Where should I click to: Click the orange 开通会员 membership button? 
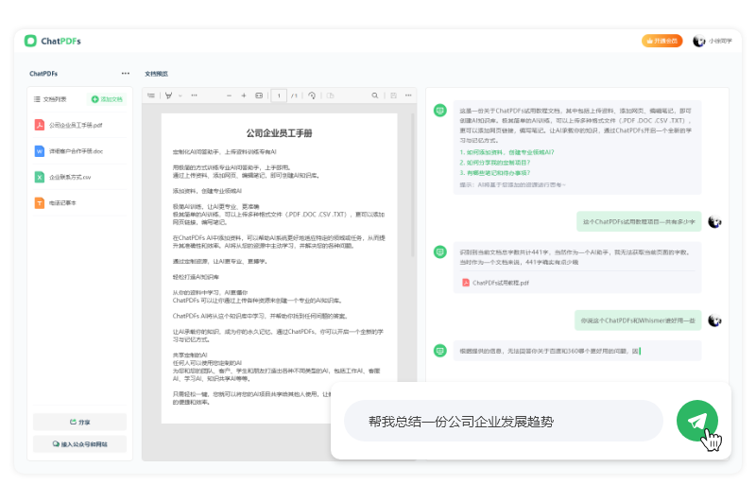pos(661,41)
